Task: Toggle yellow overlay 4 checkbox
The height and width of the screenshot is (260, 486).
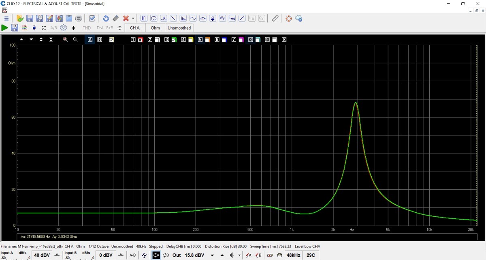Action: (x=190, y=40)
